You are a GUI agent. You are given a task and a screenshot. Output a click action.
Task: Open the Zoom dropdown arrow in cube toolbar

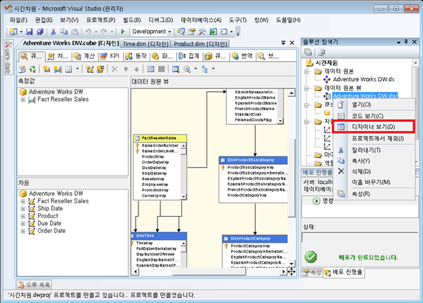coord(195,69)
